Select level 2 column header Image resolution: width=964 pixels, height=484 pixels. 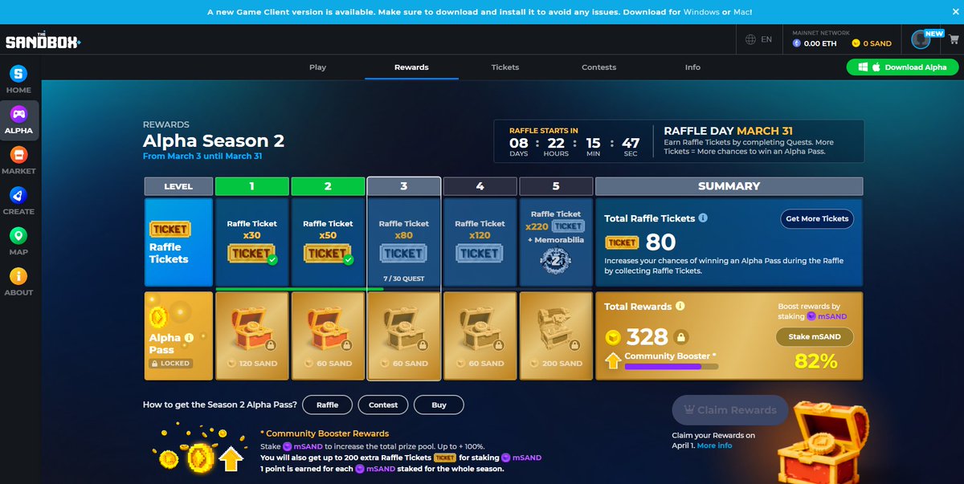click(x=328, y=186)
